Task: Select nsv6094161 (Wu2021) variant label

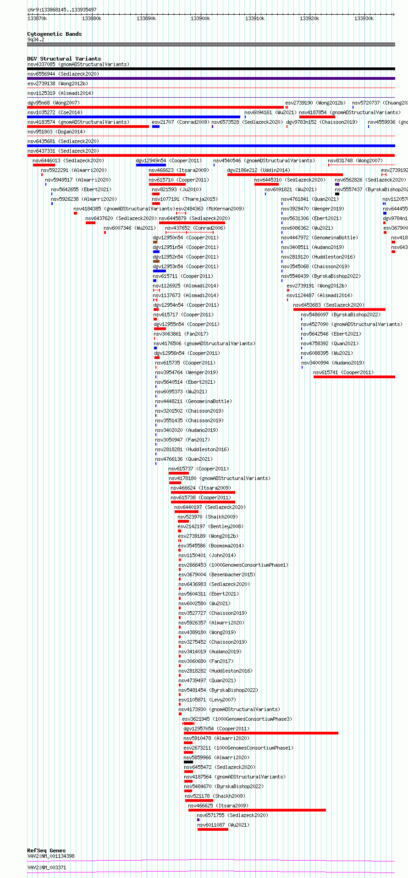Action: coord(270,112)
